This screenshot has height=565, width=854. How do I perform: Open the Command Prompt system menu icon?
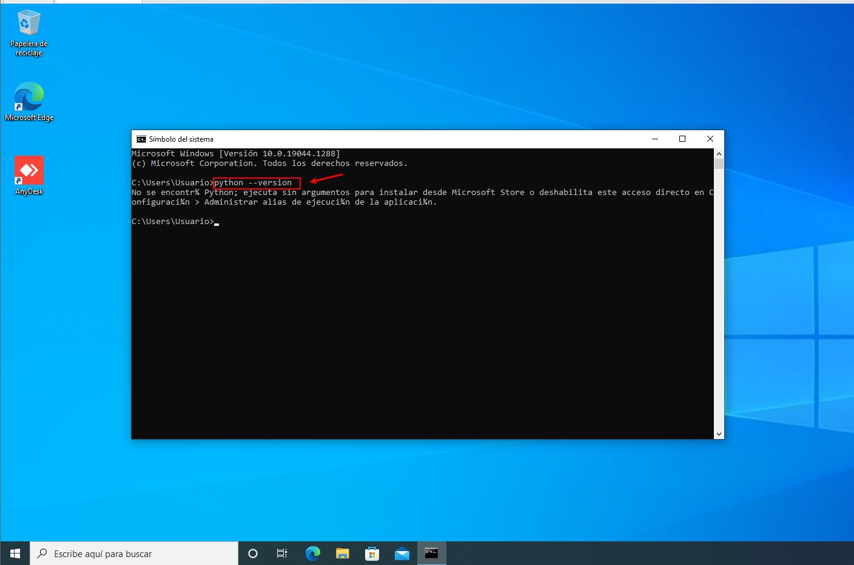coord(141,139)
